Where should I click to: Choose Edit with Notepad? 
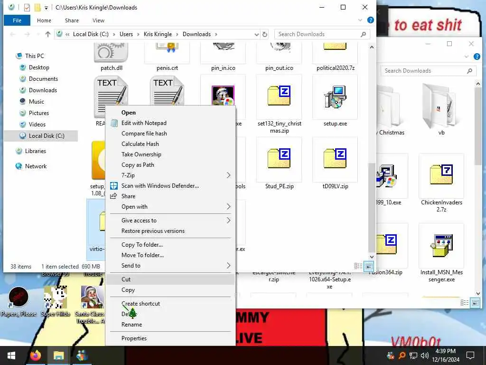pyautogui.click(x=170, y=123)
